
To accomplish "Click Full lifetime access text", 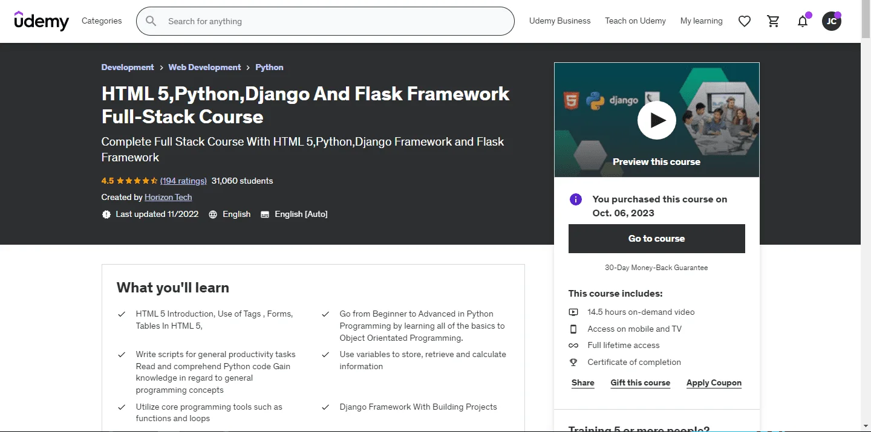I will click(x=624, y=346).
